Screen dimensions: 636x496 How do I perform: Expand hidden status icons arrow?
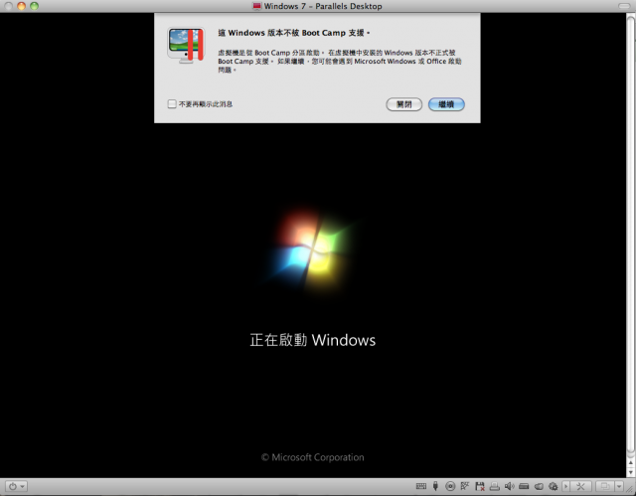[565, 486]
